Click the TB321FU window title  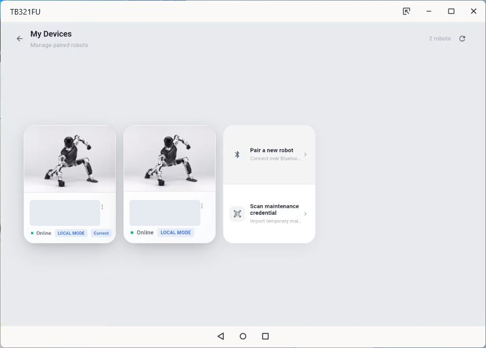point(25,12)
